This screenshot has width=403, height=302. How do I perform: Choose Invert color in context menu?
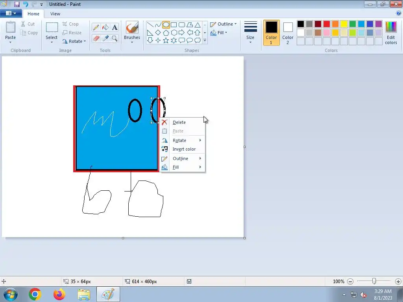click(x=182, y=149)
